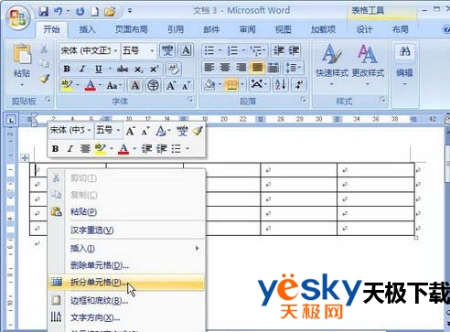
Task: Click the Office button orb
Action: click(19, 17)
